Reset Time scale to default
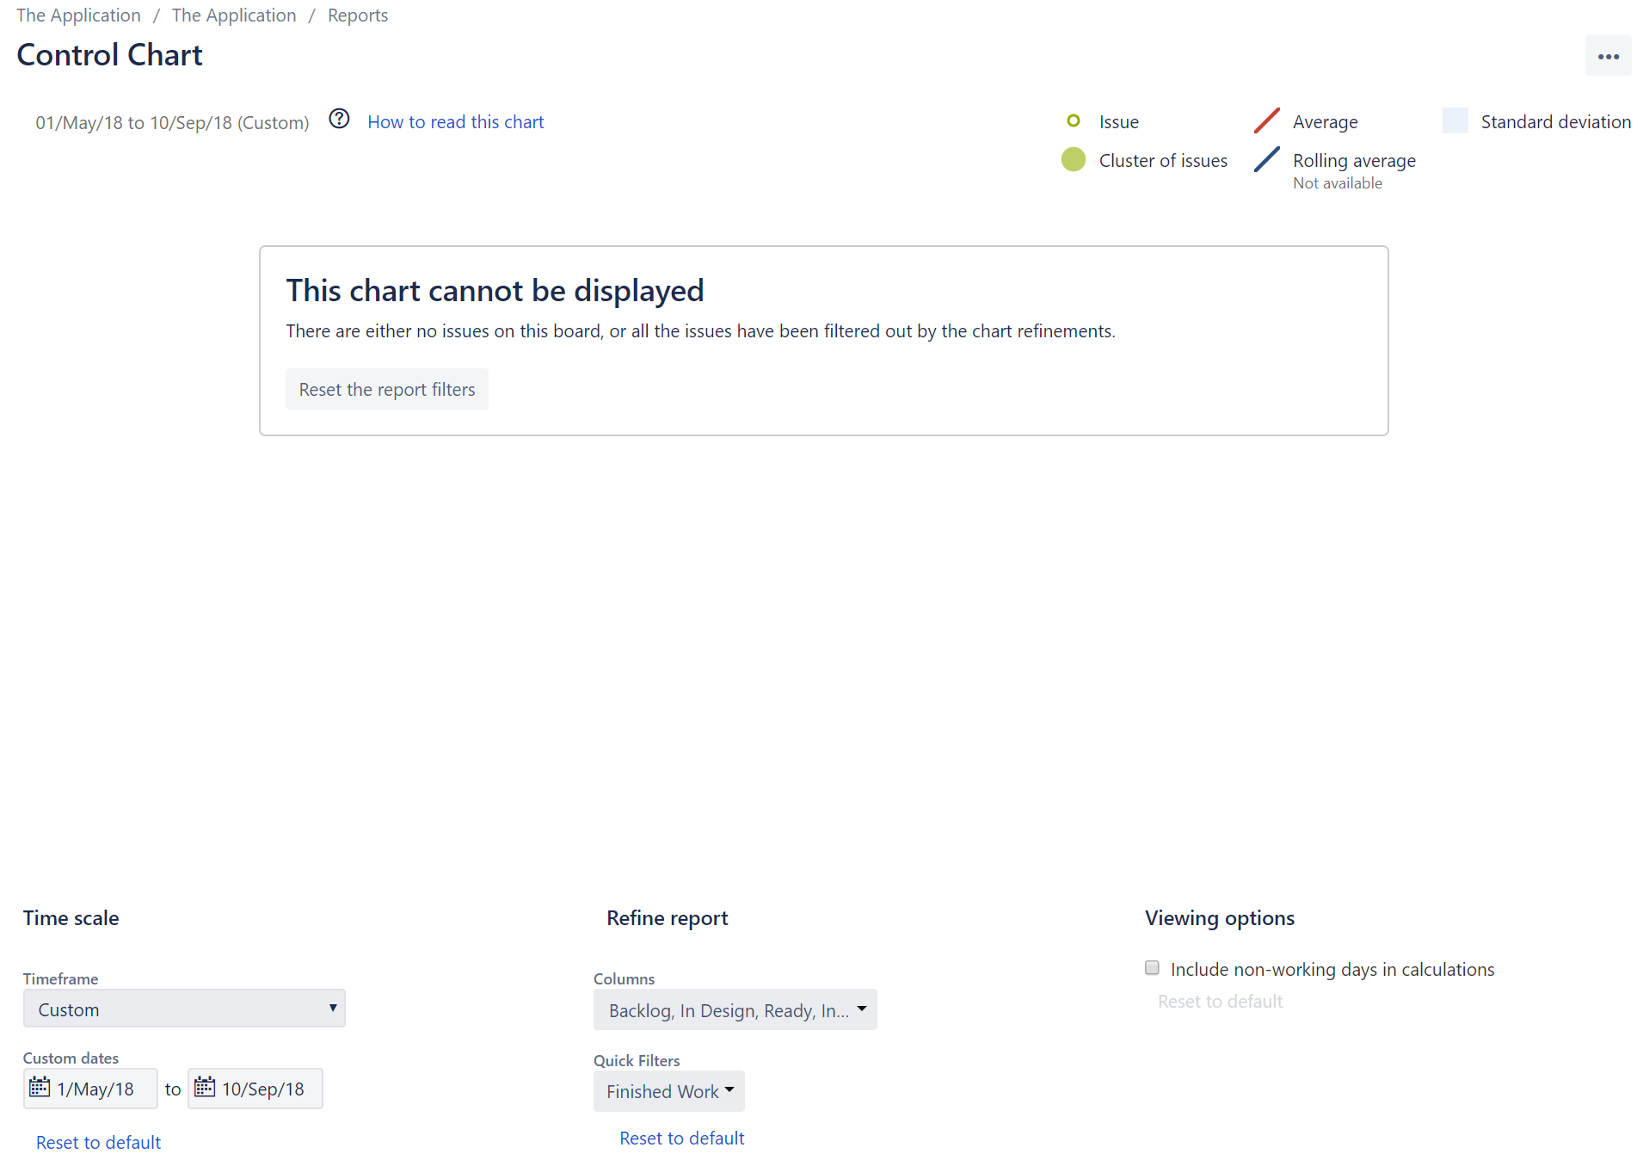 (98, 1142)
